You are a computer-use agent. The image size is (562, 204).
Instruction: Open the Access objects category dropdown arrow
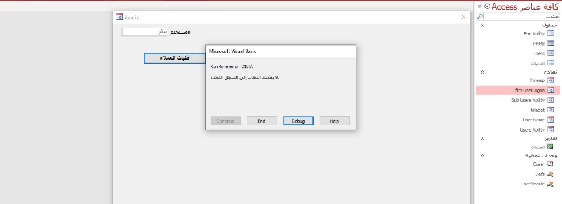coord(487,6)
